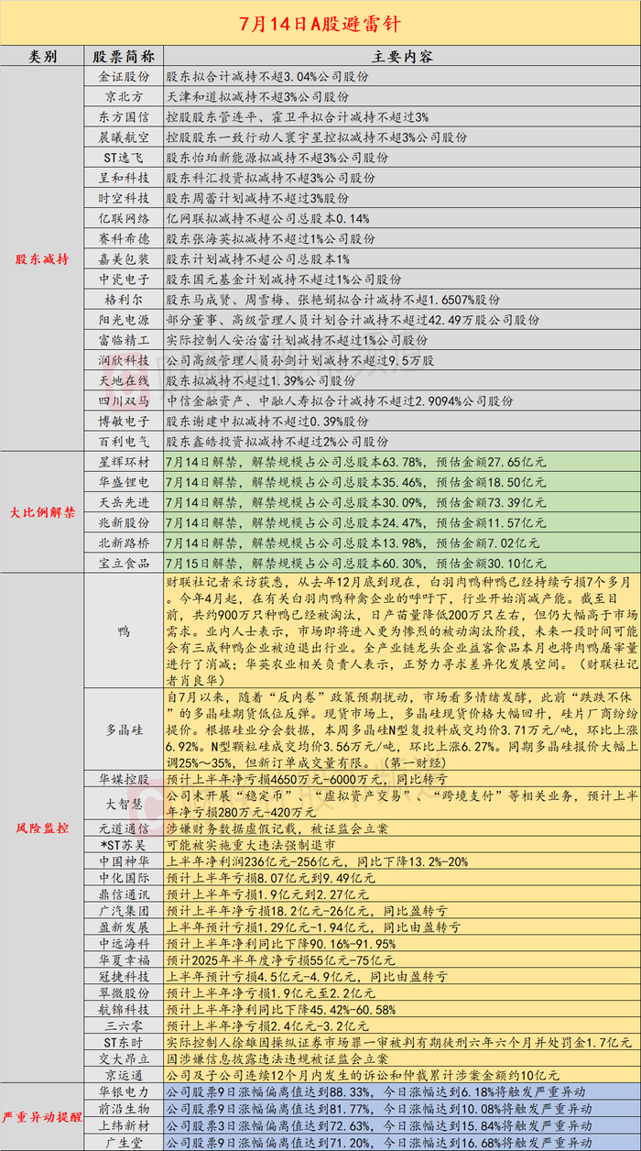641x1151 pixels.
Task: Select the 股票简称 column header
Action: click(124, 56)
